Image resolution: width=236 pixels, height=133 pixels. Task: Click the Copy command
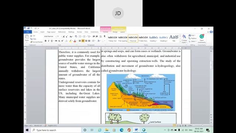tap(33, 39)
